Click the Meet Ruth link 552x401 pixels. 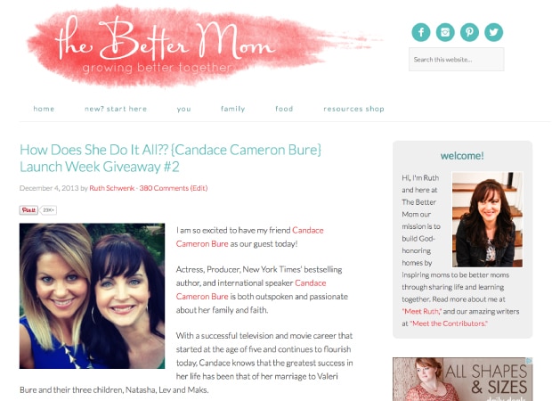pos(422,312)
